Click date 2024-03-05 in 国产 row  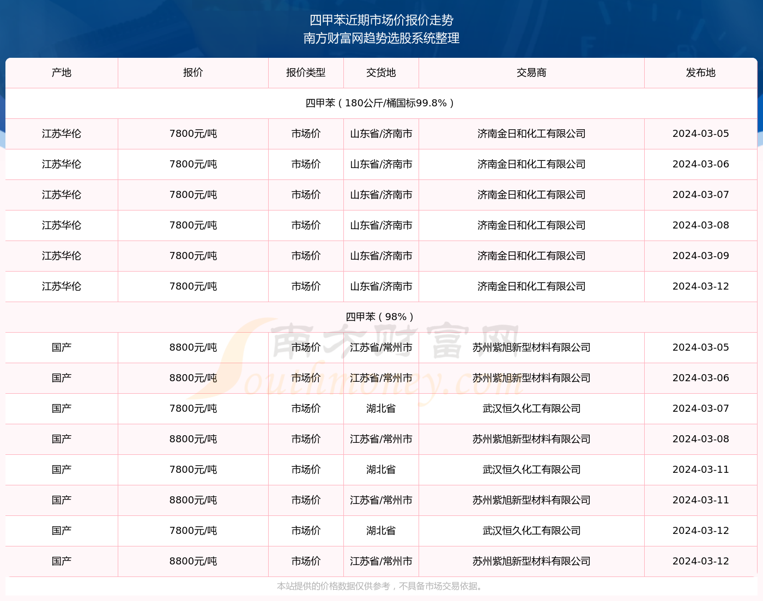[701, 347]
